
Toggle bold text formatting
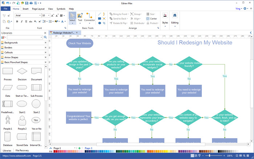click(x=17, y=21)
